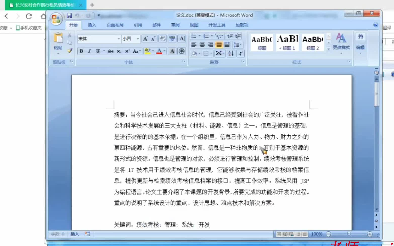Toggle Subscript formatting

pos(119,51)
